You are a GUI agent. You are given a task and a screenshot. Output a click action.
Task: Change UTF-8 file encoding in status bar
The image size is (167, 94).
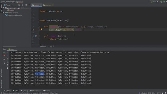click(x=159, y=93)
